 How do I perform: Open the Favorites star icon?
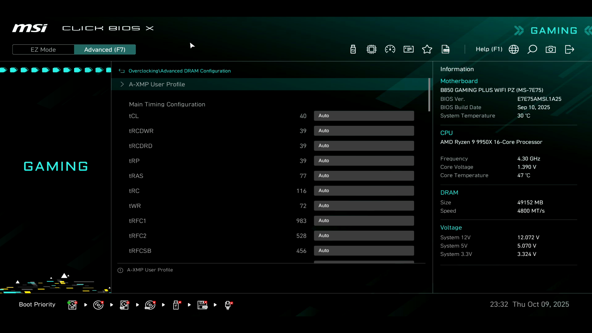427,49
